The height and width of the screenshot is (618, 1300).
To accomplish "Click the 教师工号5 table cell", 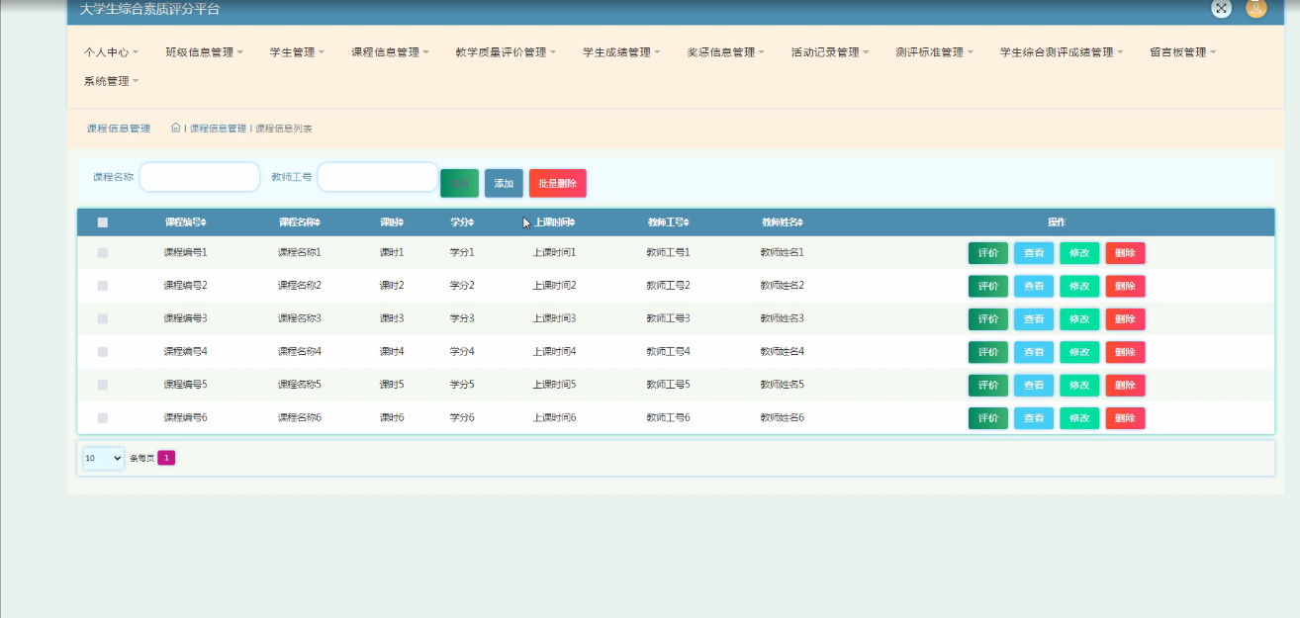I will coord(668,385).
